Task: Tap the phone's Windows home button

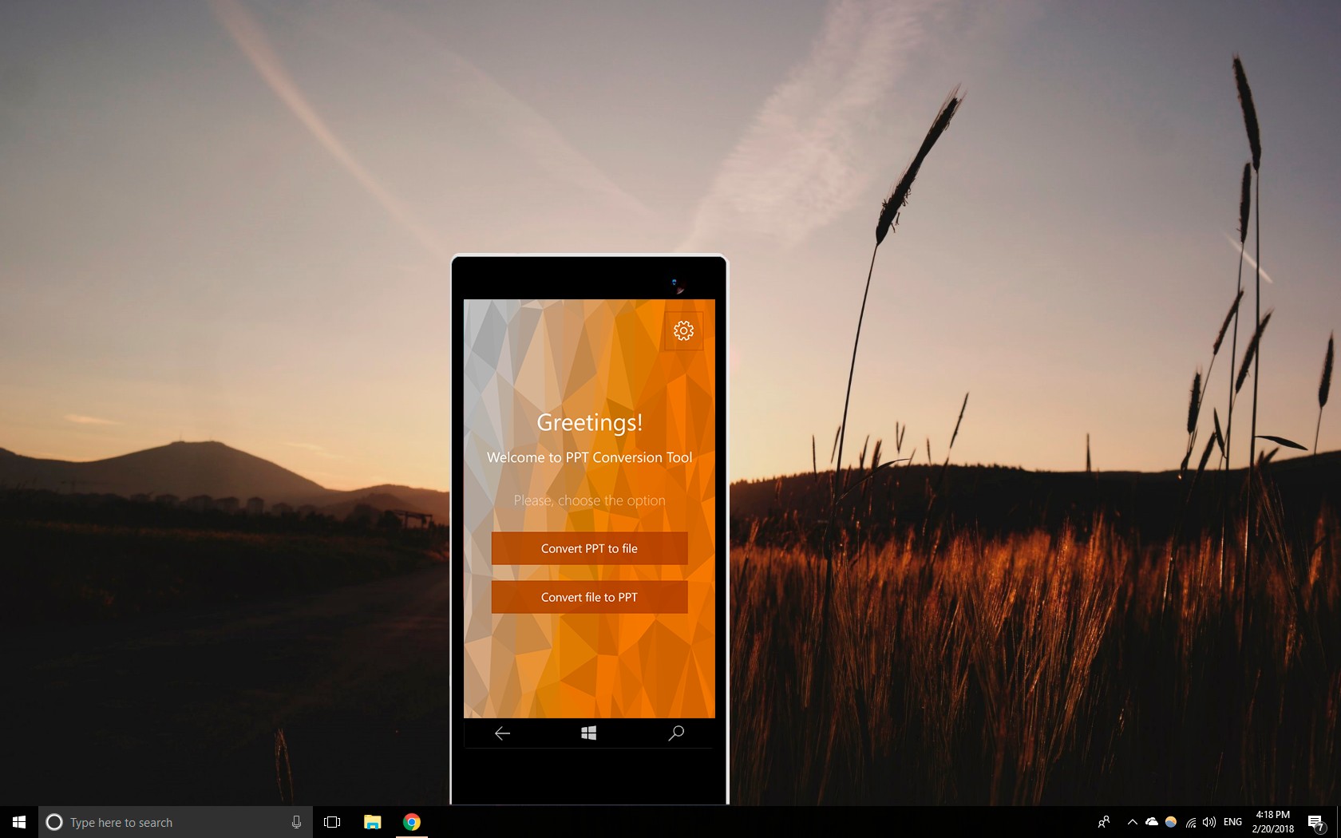Action: [589, 733]
